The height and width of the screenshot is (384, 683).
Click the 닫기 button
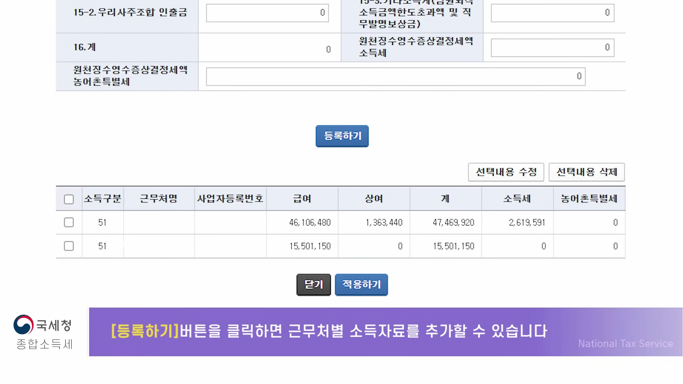[313, 284]
